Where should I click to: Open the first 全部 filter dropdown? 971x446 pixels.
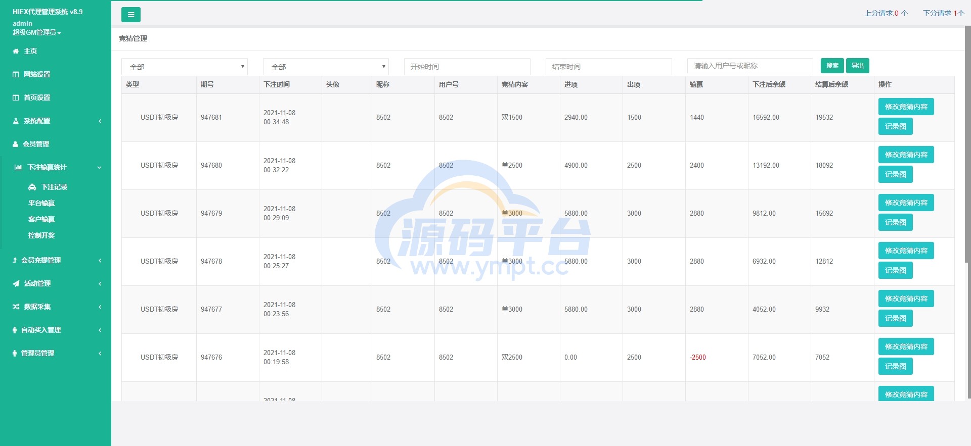point(185,67)
